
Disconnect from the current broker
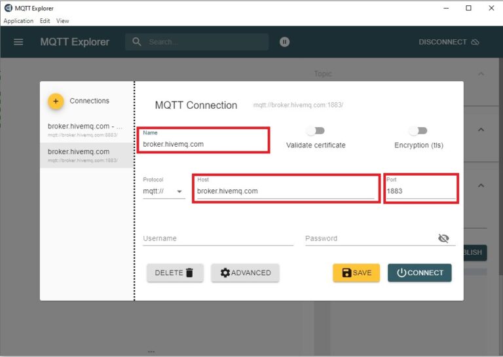click(x=449, y=42)
